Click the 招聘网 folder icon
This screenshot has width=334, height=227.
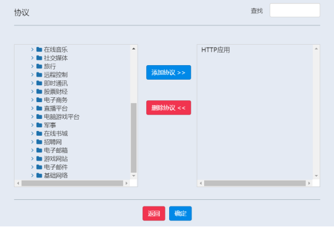click(x=39, y=142)
